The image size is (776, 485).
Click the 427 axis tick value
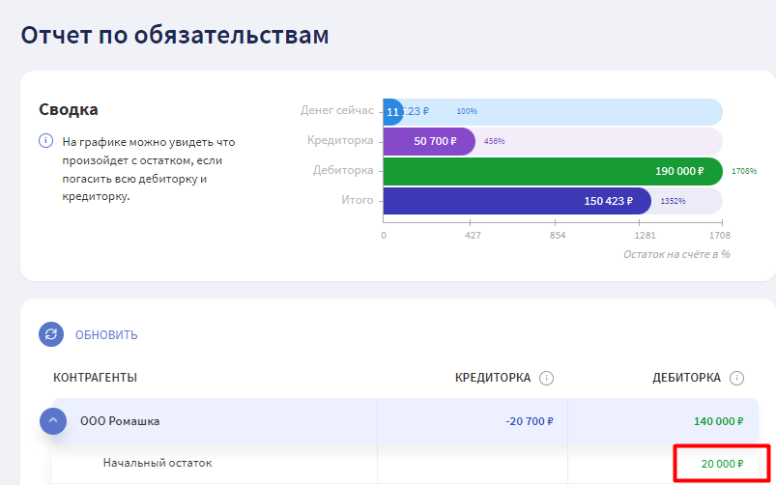pos(473,236)
